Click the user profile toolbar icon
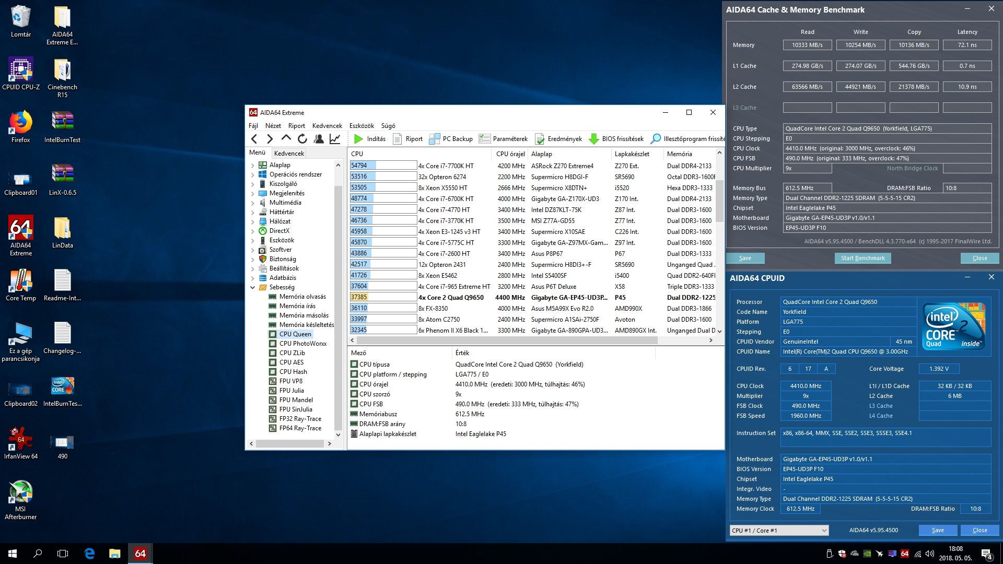This screenshot has height=564, width=1003. pyautogui.click(x=319, y=139)
